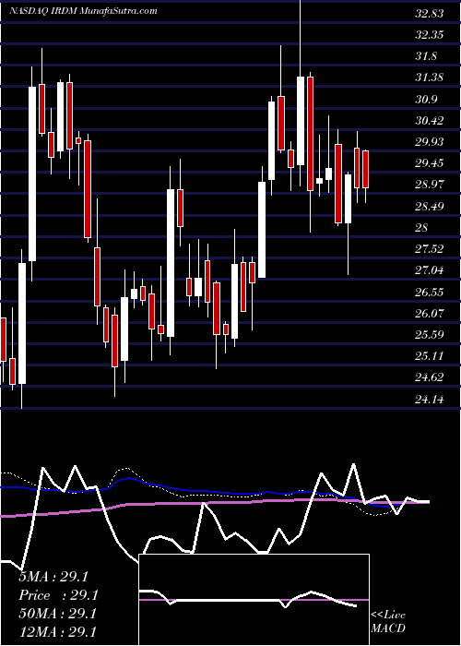The width and height of the screenshot is (461, 646).
Task: Click the 26.07 price axis label
Action: (x=430, y=313)
